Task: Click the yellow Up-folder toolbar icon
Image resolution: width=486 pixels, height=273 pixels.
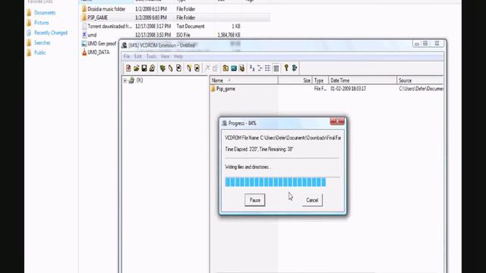Action: pos(226,68)
